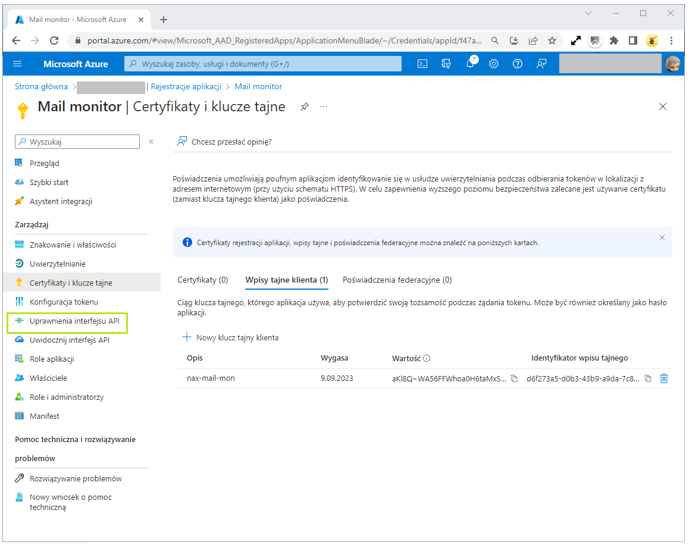Open the Azure portal hamburger menu

pyautogui.click(x=17, y=64)
